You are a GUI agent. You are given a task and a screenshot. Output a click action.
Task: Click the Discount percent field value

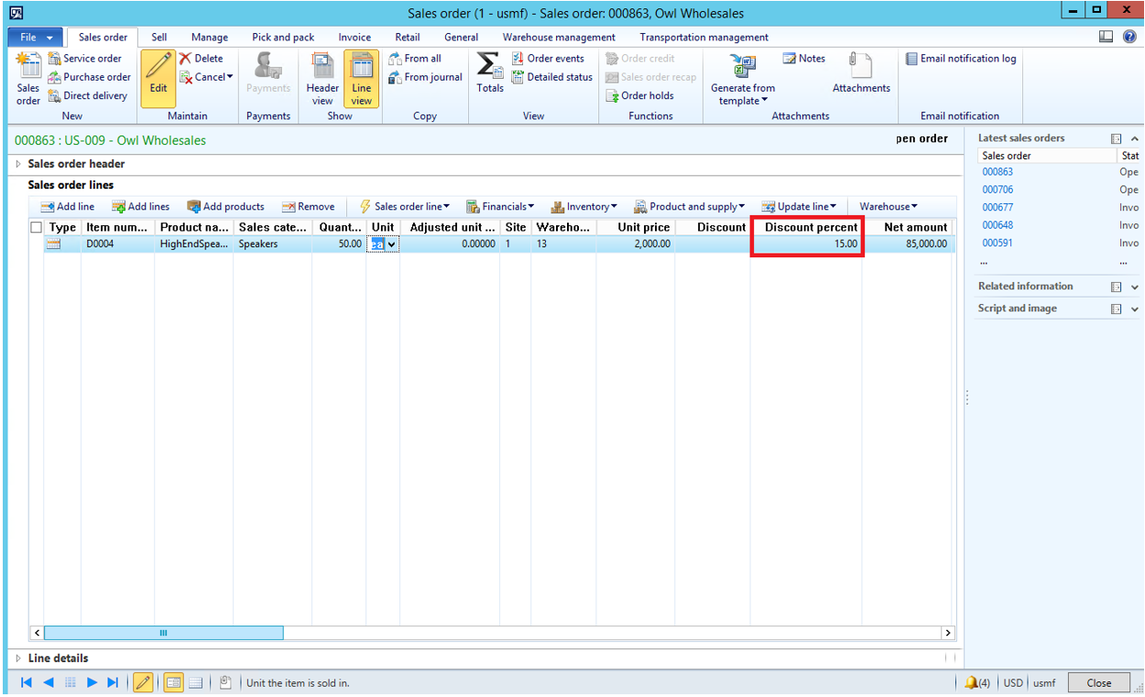pos(806,245)
